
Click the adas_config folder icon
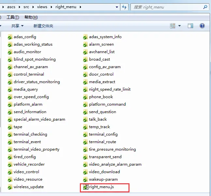tap(10, 37)
